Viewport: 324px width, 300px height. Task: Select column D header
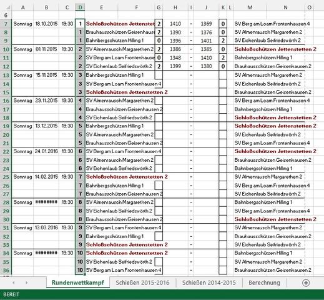click(x=80, y=7)
